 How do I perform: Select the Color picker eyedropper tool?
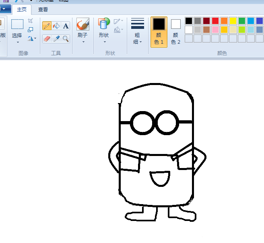(x=56, y=39)
